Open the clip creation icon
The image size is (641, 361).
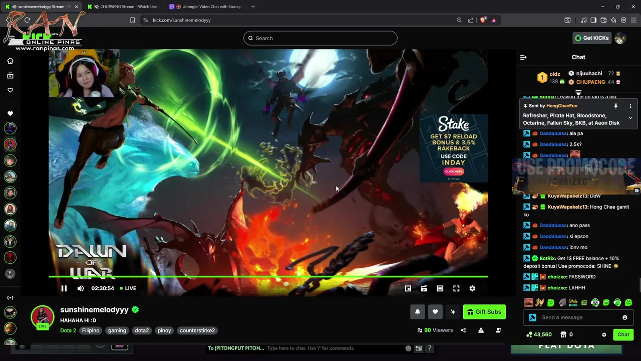[x=424, y=288]
